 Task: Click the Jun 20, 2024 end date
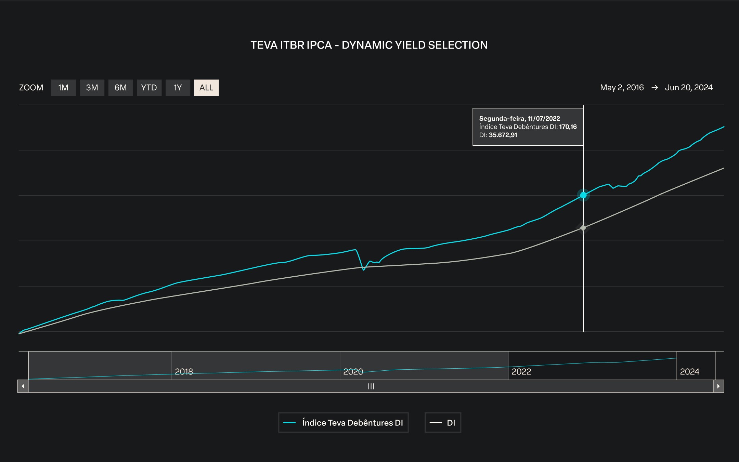click(x=688, y=88)
